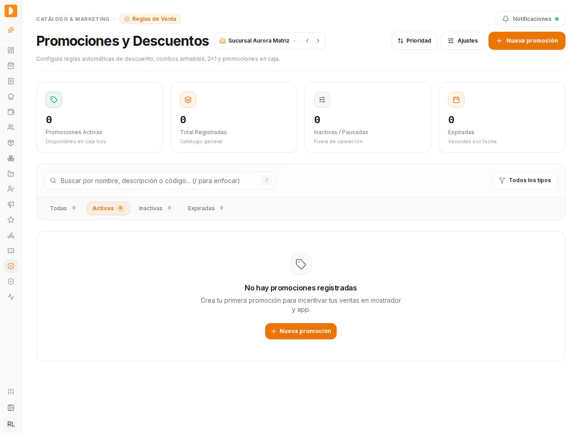The width and height of the screenshot is (580, 435).
Task: Open the dashboard grid icon in sidebar
Action: pos(11,50)
